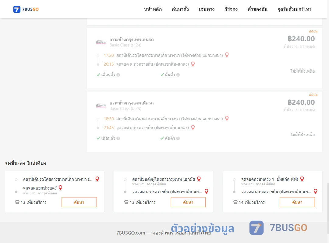Click the 17:20 departure time
The height and width of the screenshot is (243, 329).
pyautogui.click(x=109, y=56)
